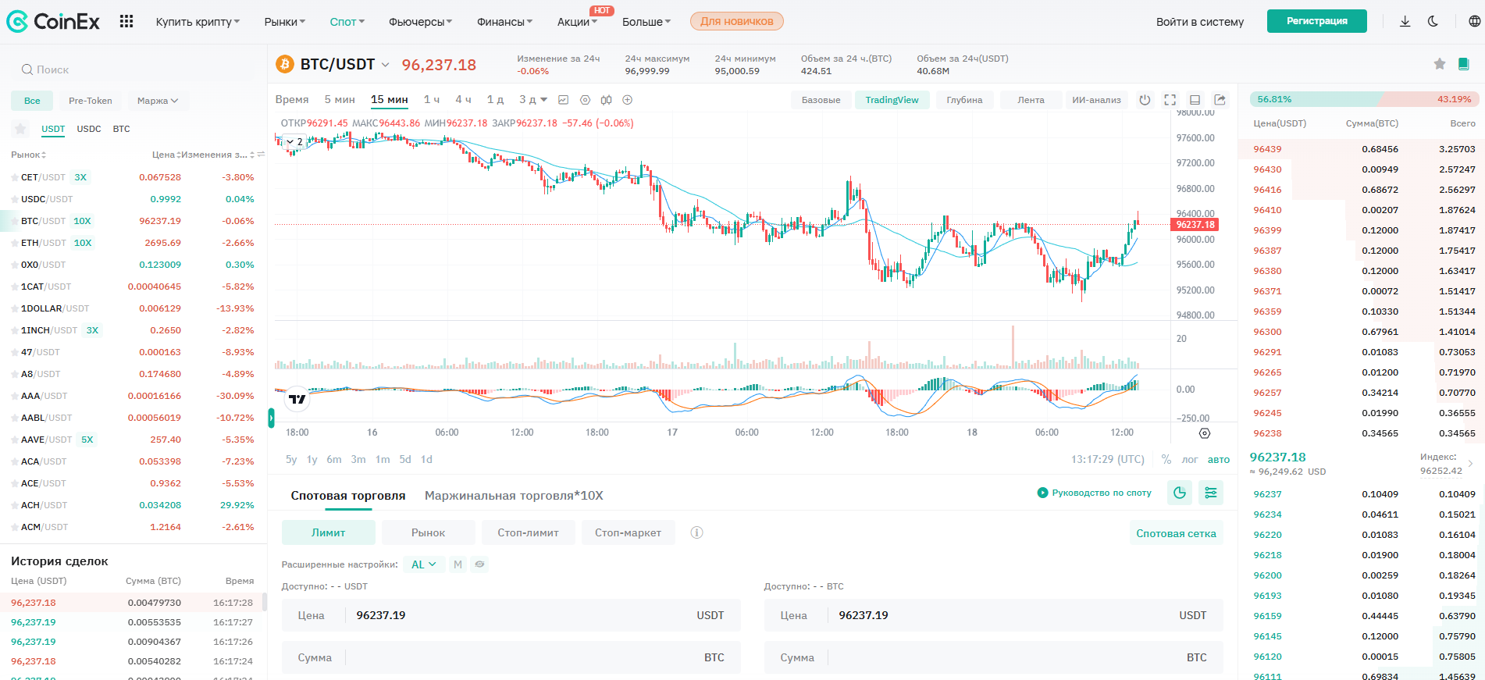The width and height of the screenshot is (1485, 680).
Task: Expand the chart indicator legend chevron
Action: (x=290, y=142)
